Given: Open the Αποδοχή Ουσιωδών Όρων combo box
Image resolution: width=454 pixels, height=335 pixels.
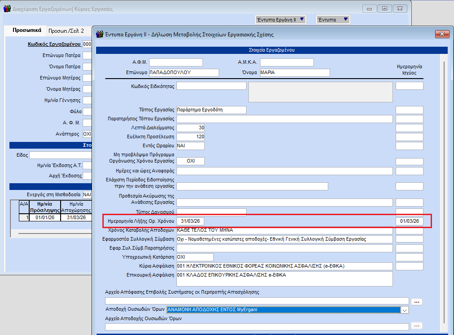Looking at the screenshot, I should click(405, 310).
